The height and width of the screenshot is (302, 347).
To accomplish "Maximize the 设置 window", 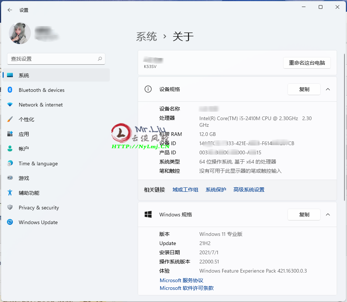I will coord(321,7).
